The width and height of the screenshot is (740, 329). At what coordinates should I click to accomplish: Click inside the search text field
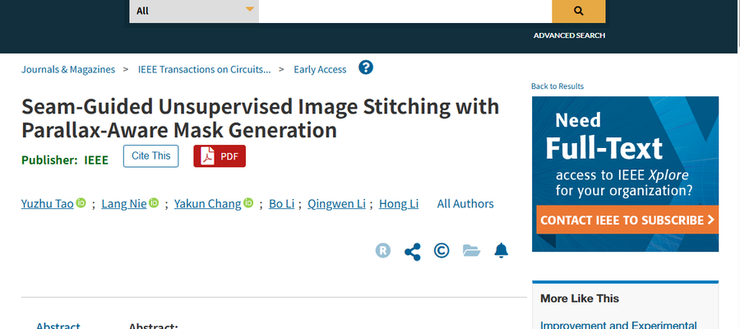tap(405, 11)
